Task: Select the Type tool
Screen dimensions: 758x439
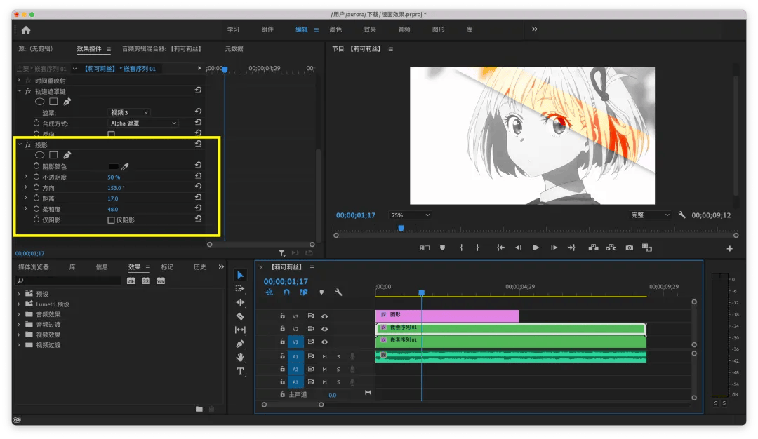Action: [240, 371]
